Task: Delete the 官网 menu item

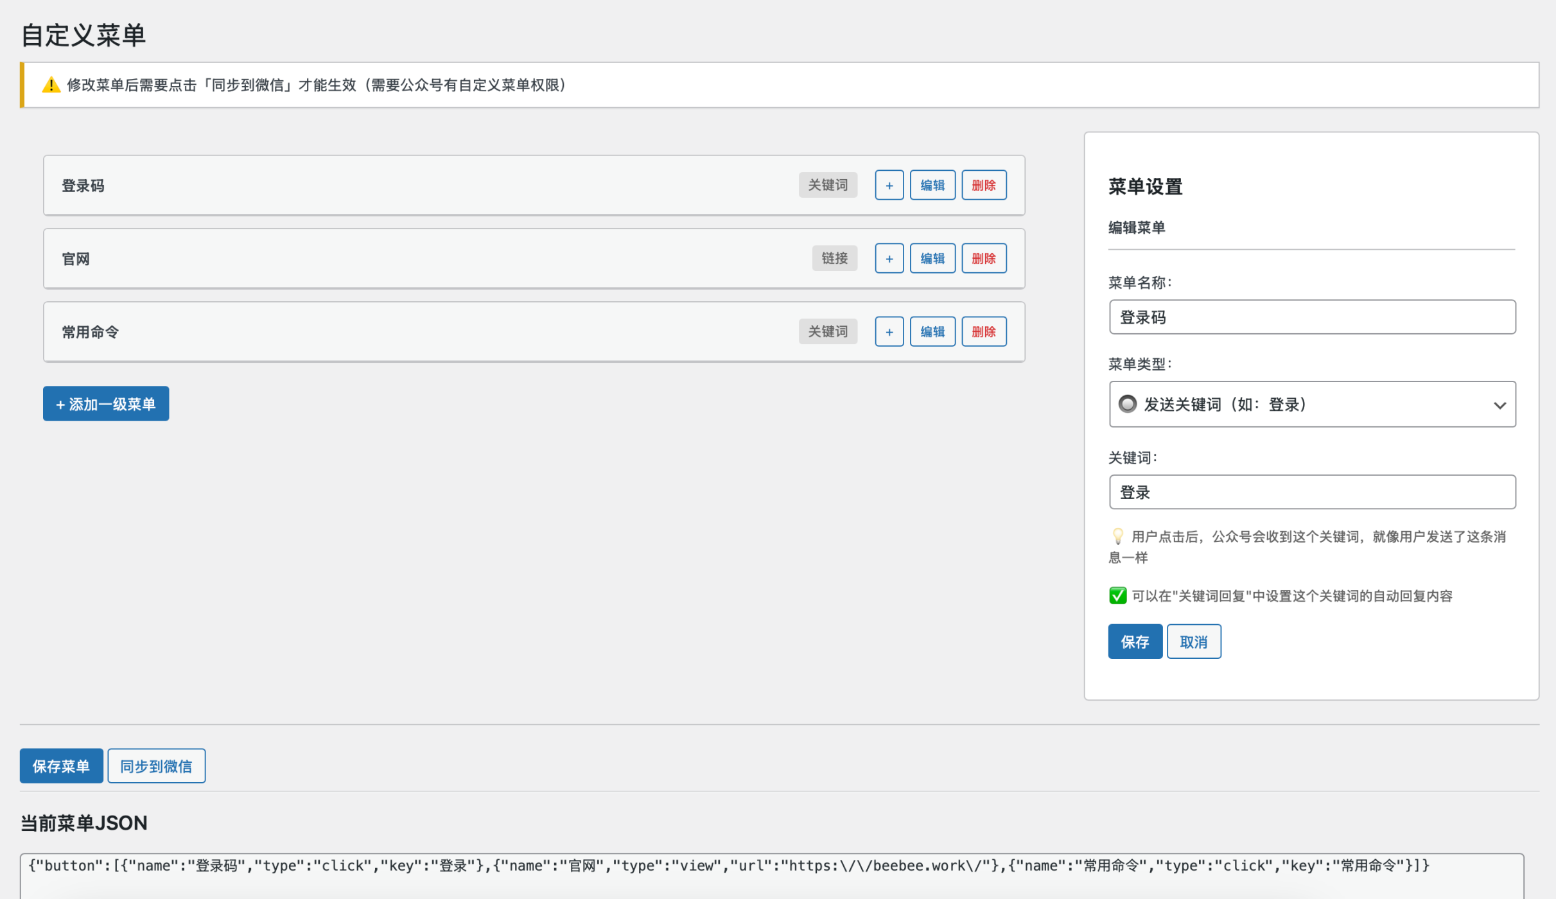Action: pyautogui.click(x=983, y=259)
